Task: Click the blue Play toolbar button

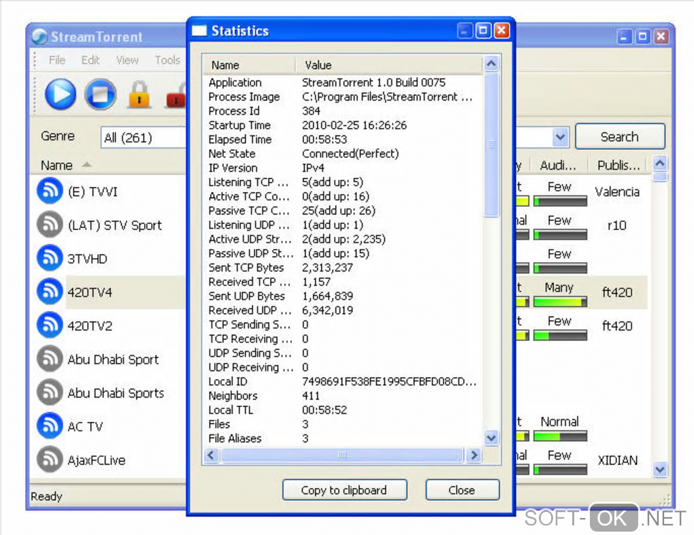Action: click(60, 94)
